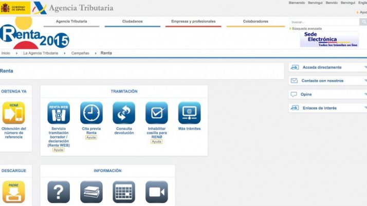Open the video camera information icon
This screenshot has width=367, height=206.
(157, 192)
